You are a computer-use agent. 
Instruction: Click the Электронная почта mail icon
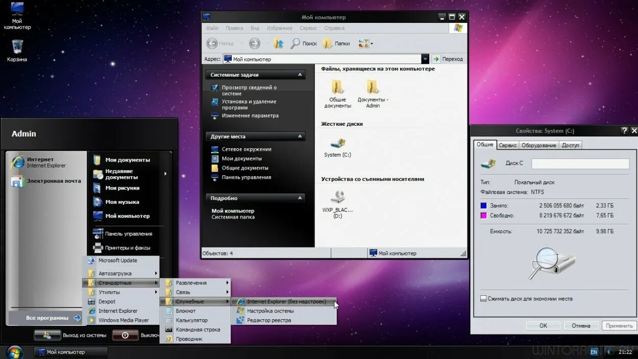click(17, 181)
